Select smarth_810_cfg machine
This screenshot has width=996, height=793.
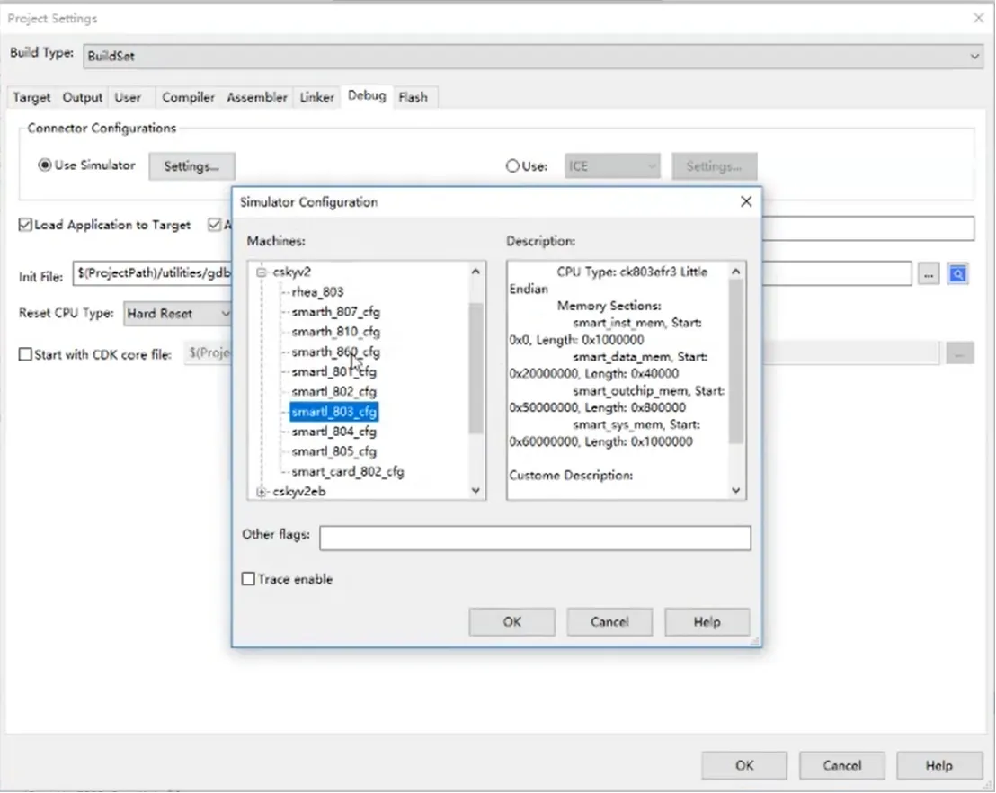coord(335,332)
